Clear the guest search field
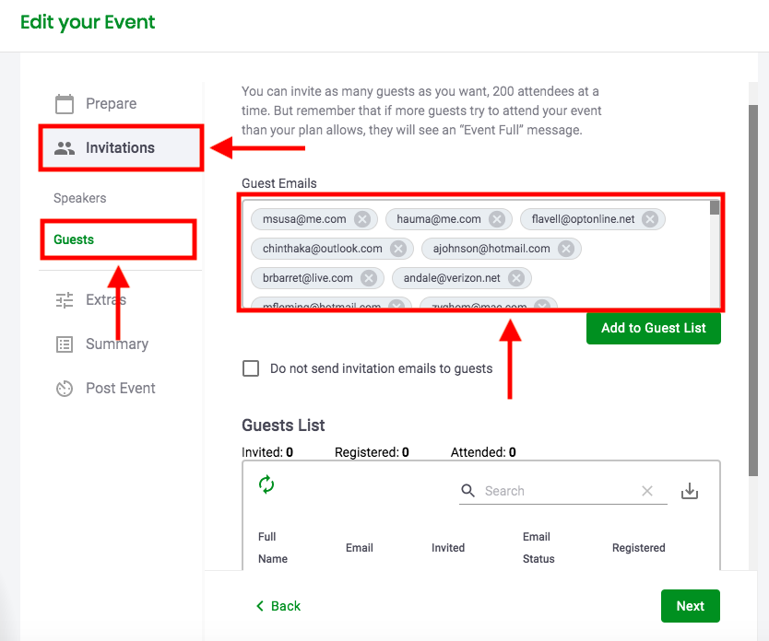The height and width of the screenshot is (641, 769). tap(647, 491)
